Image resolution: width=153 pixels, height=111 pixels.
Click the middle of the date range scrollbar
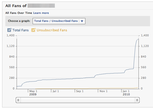pyautogui.click(x=78, y=100)
